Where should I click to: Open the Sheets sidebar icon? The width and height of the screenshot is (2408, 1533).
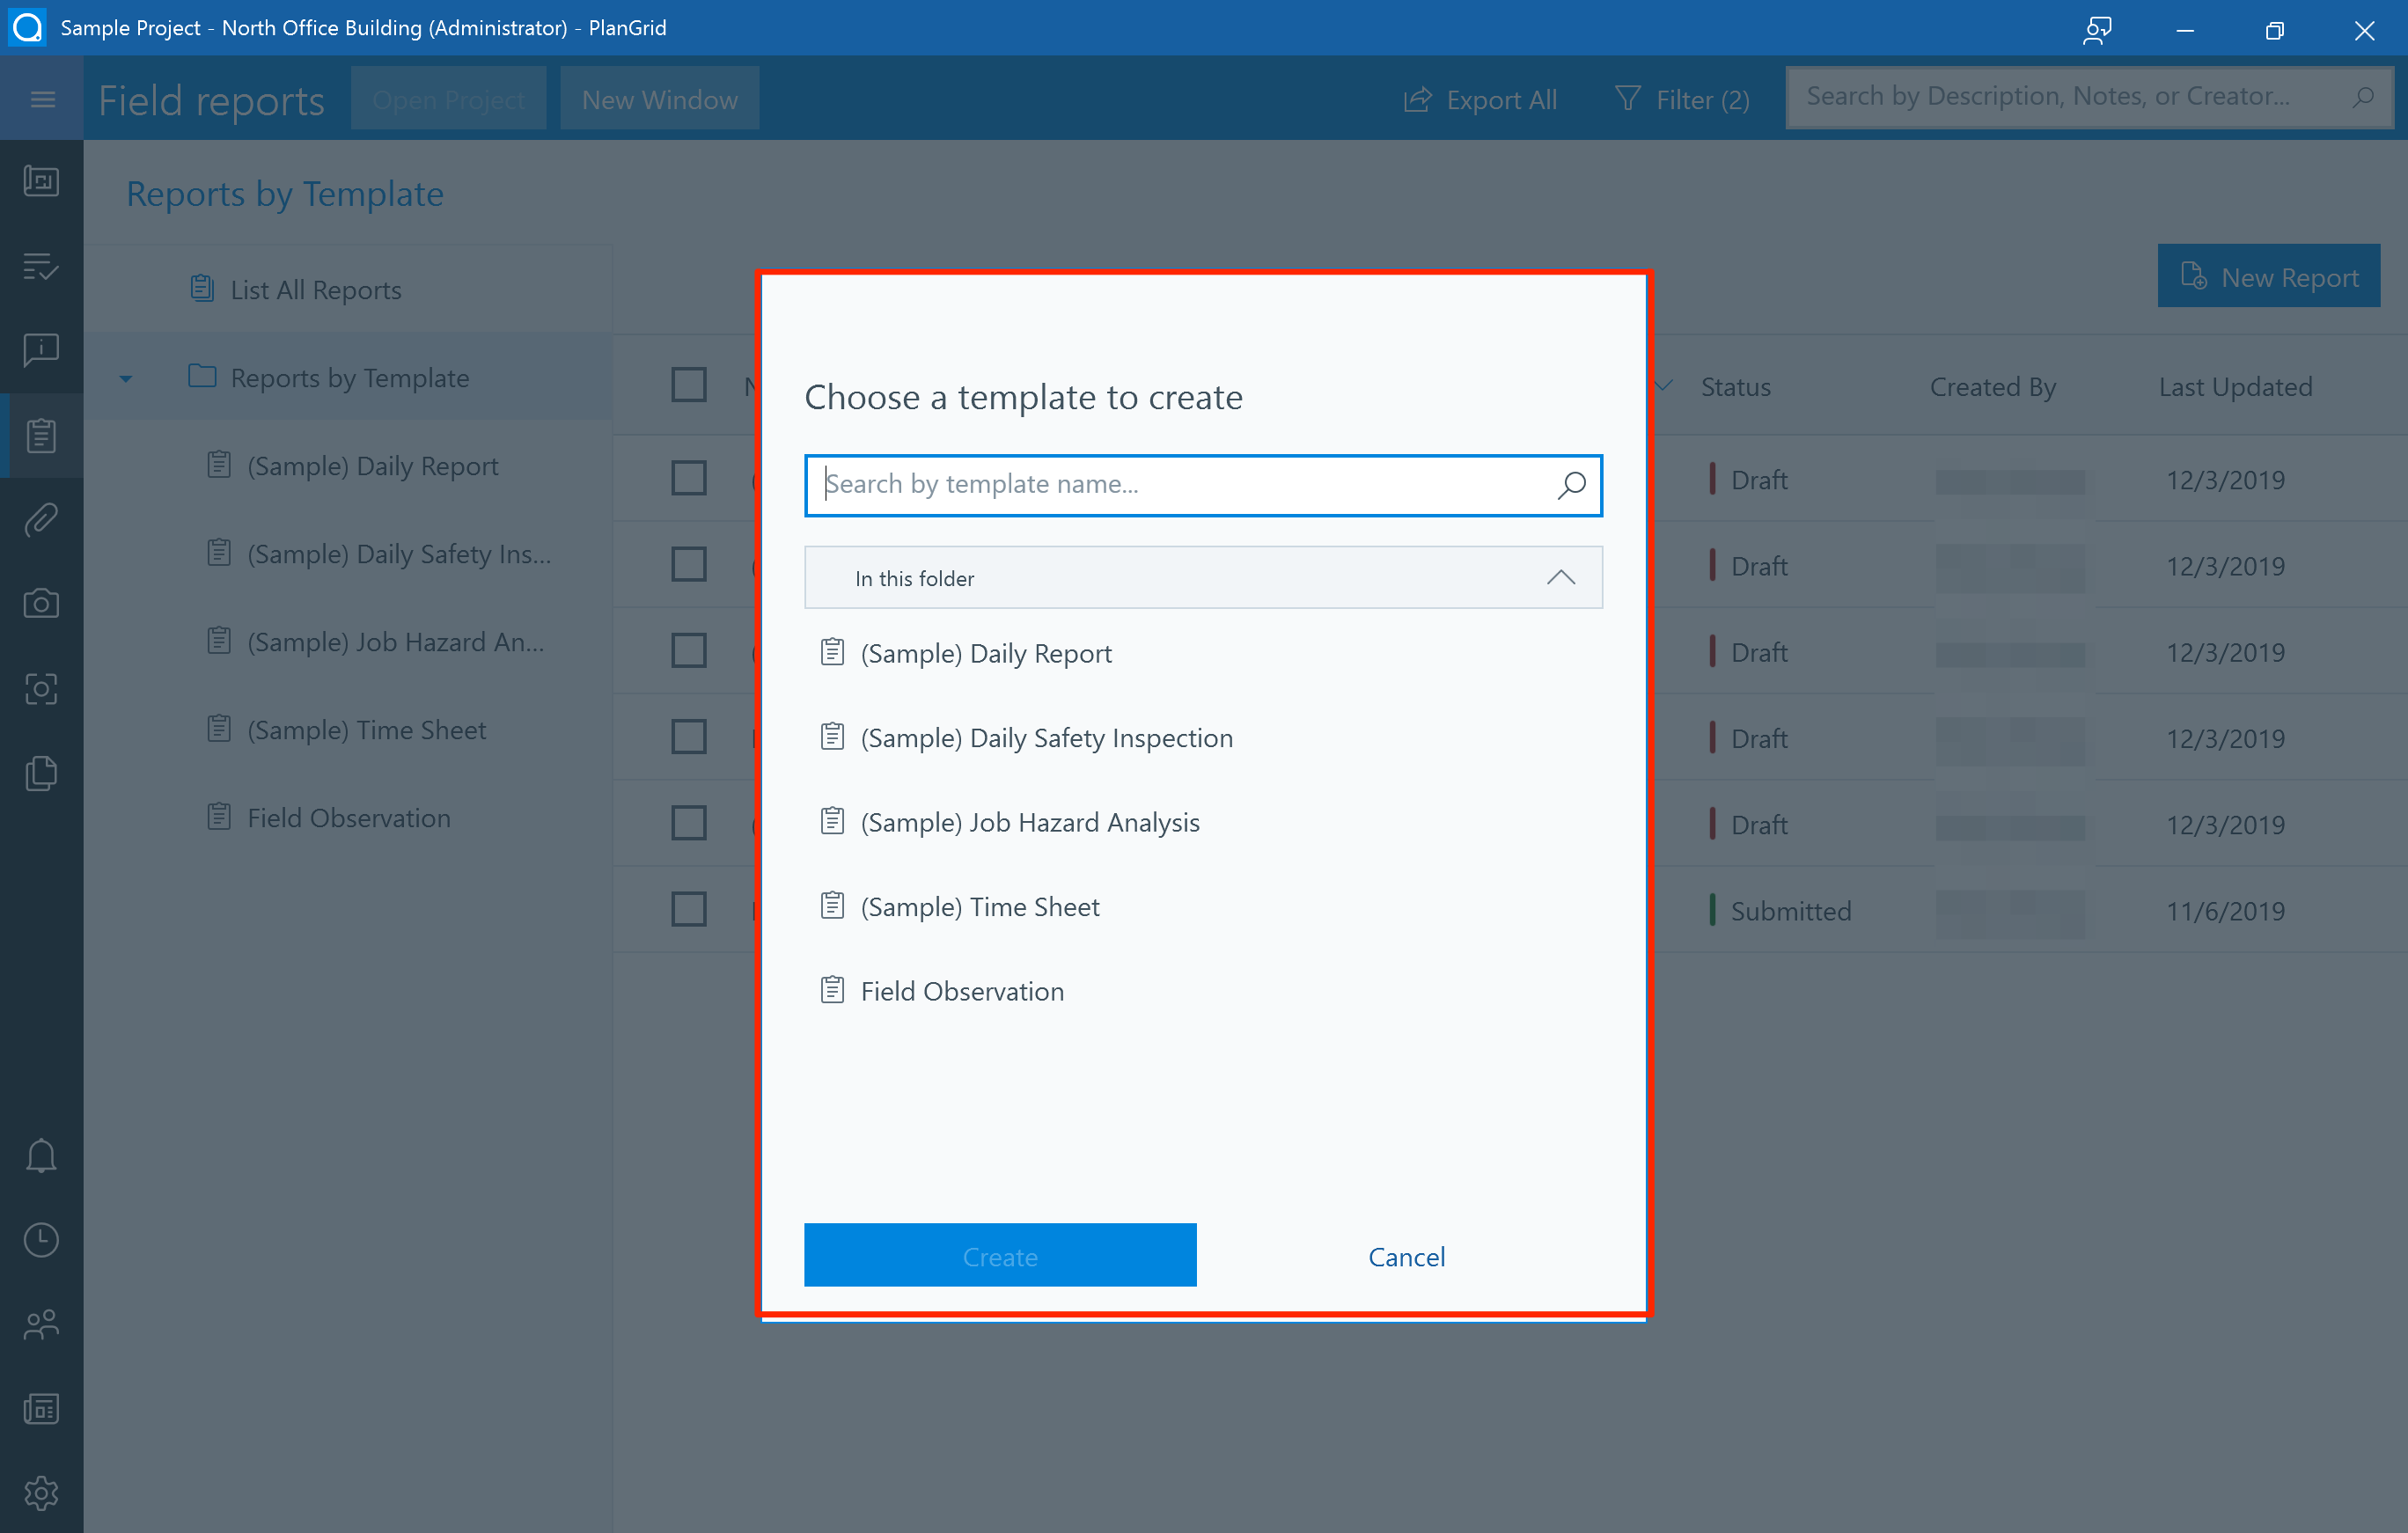click(x=41, y=181)
